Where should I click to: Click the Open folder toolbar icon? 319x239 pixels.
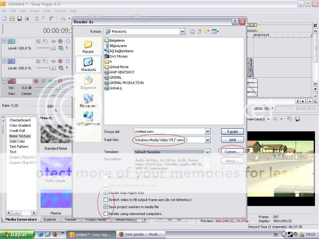tap(12, 19)
